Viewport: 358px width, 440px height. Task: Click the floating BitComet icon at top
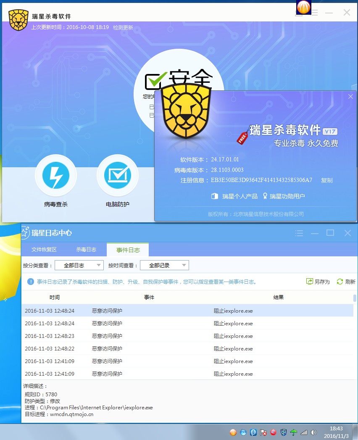(303, 7)
